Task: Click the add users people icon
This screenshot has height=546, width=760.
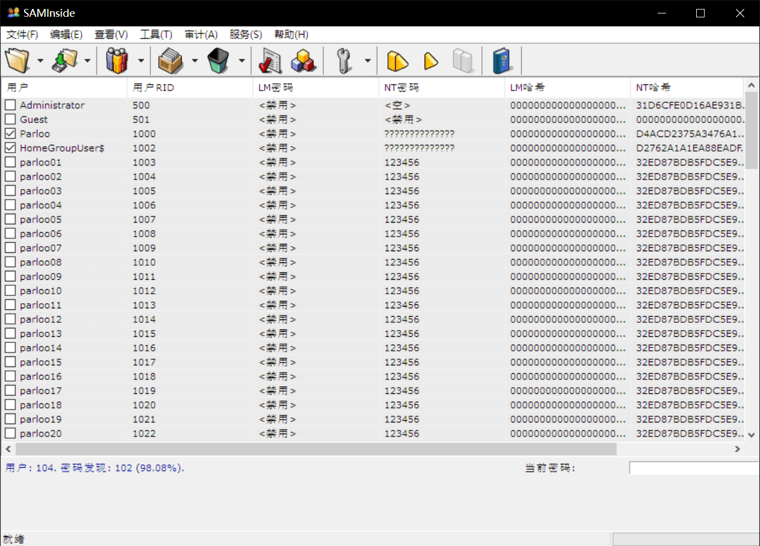Action: pyautogui.click(x=117, y=60)
